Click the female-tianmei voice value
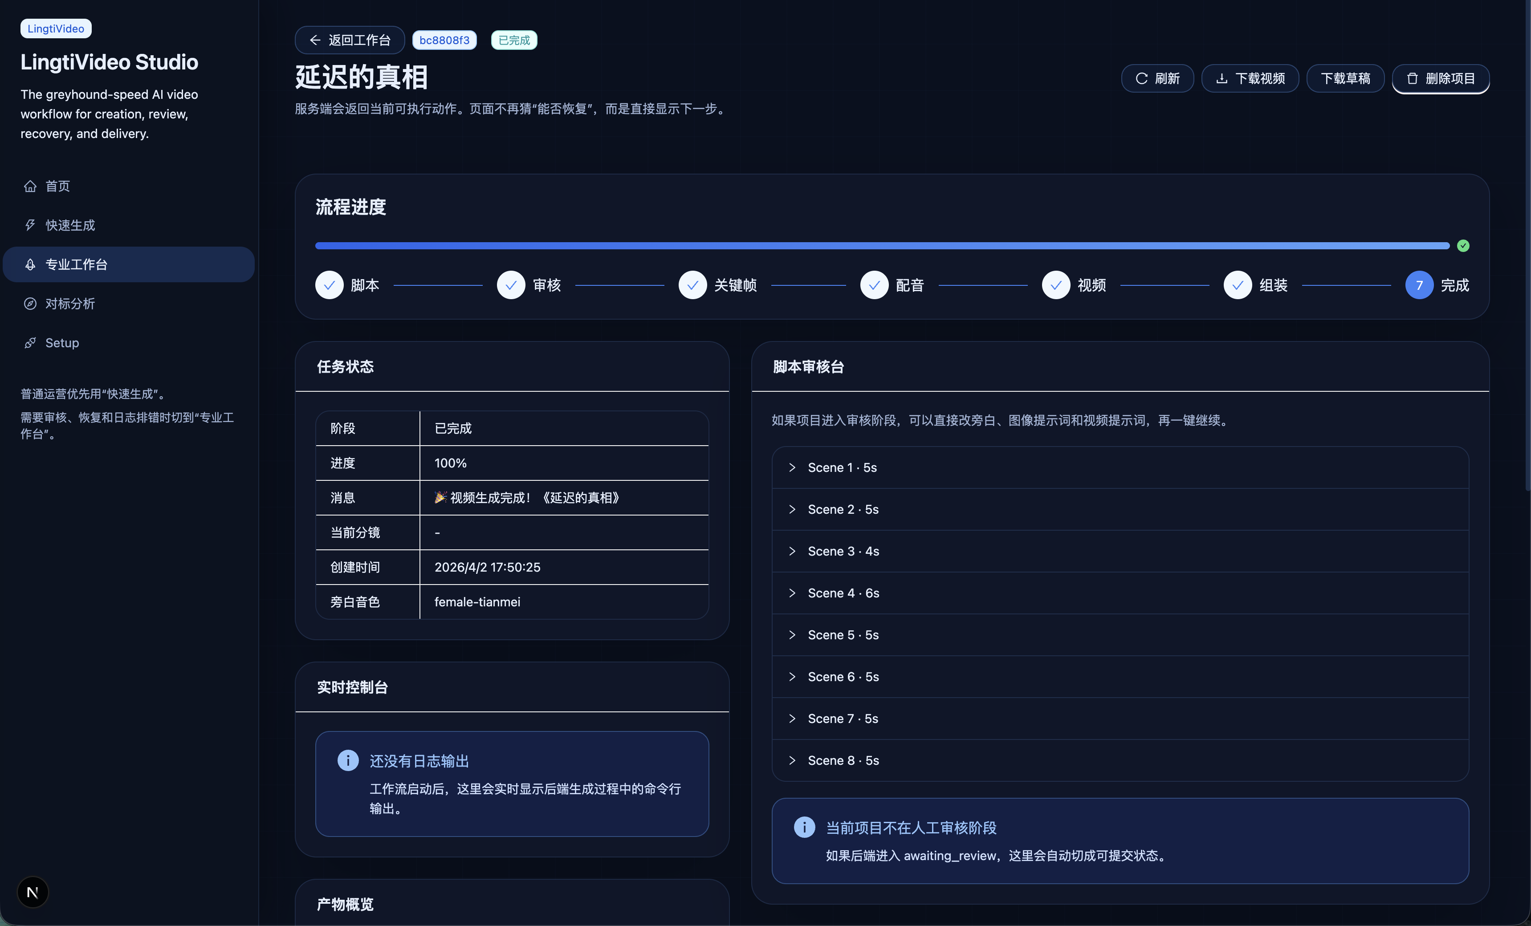This screenshot has height=926, width=1531. tap(477, 602)
